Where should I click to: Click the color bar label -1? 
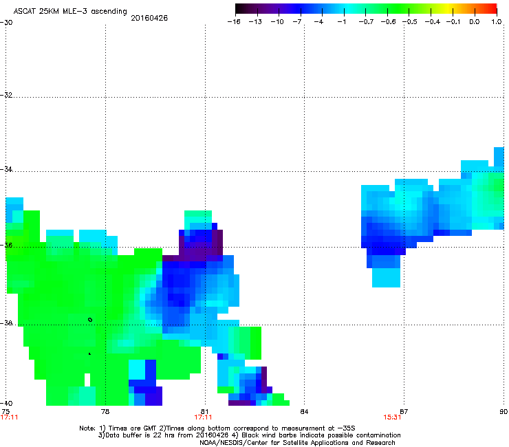341,22
